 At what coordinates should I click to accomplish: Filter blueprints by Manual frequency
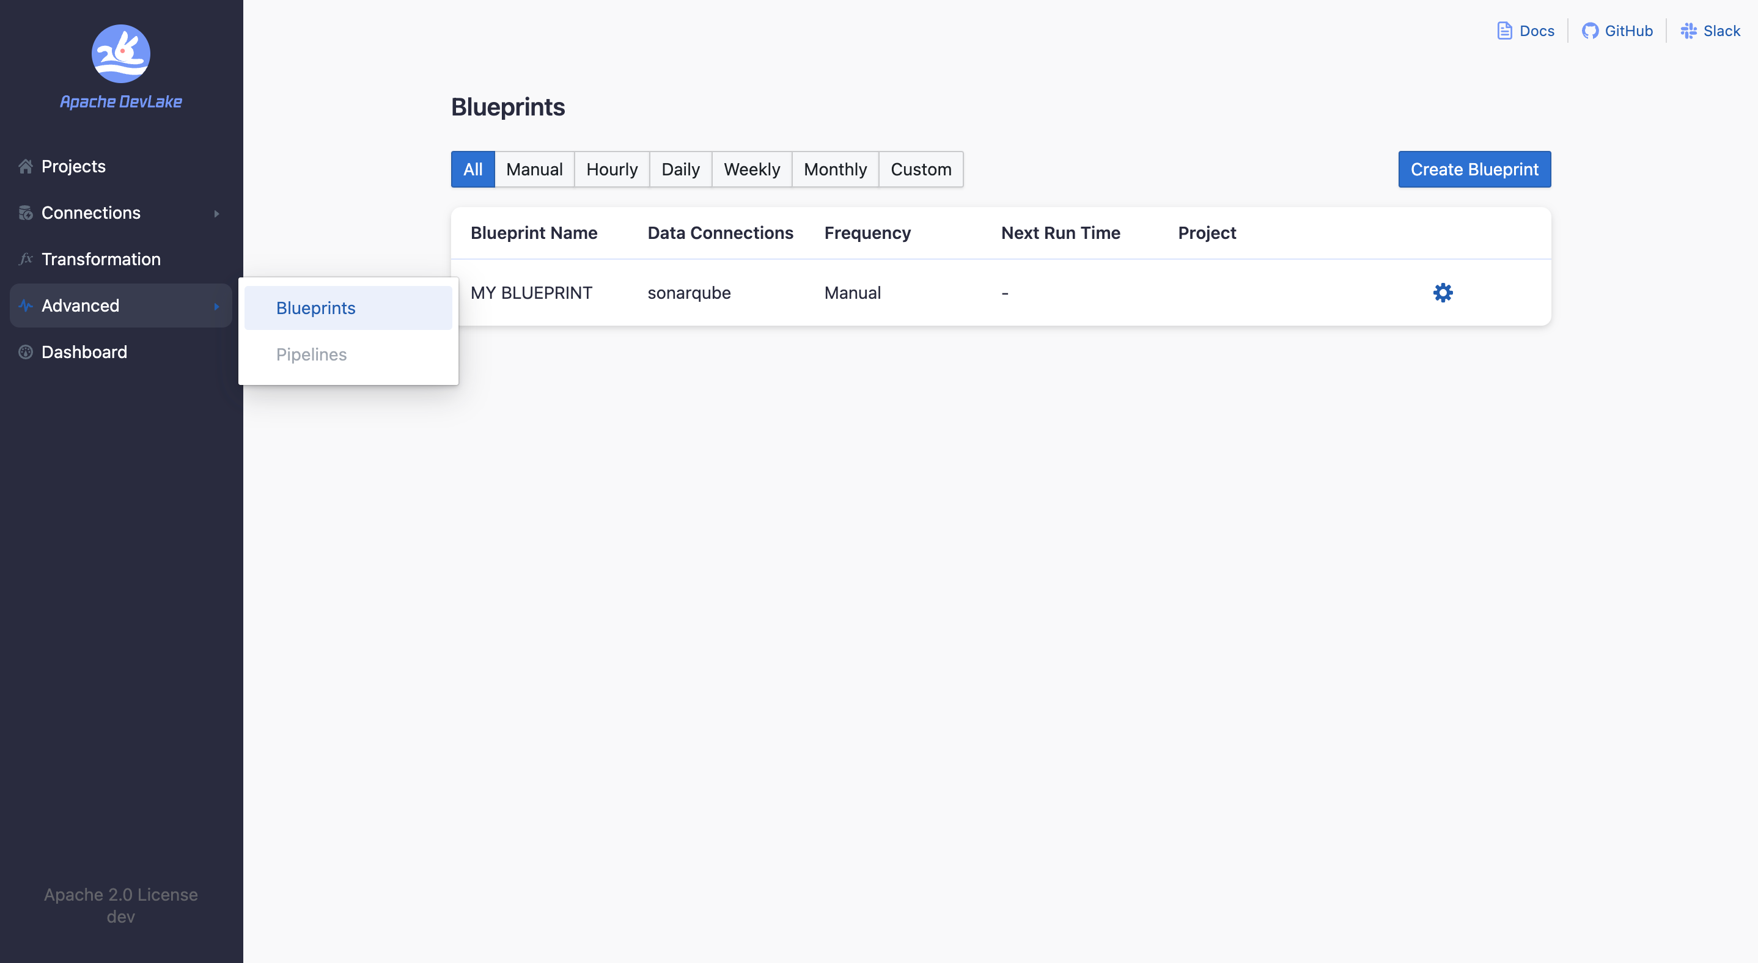tap(534, 169)
